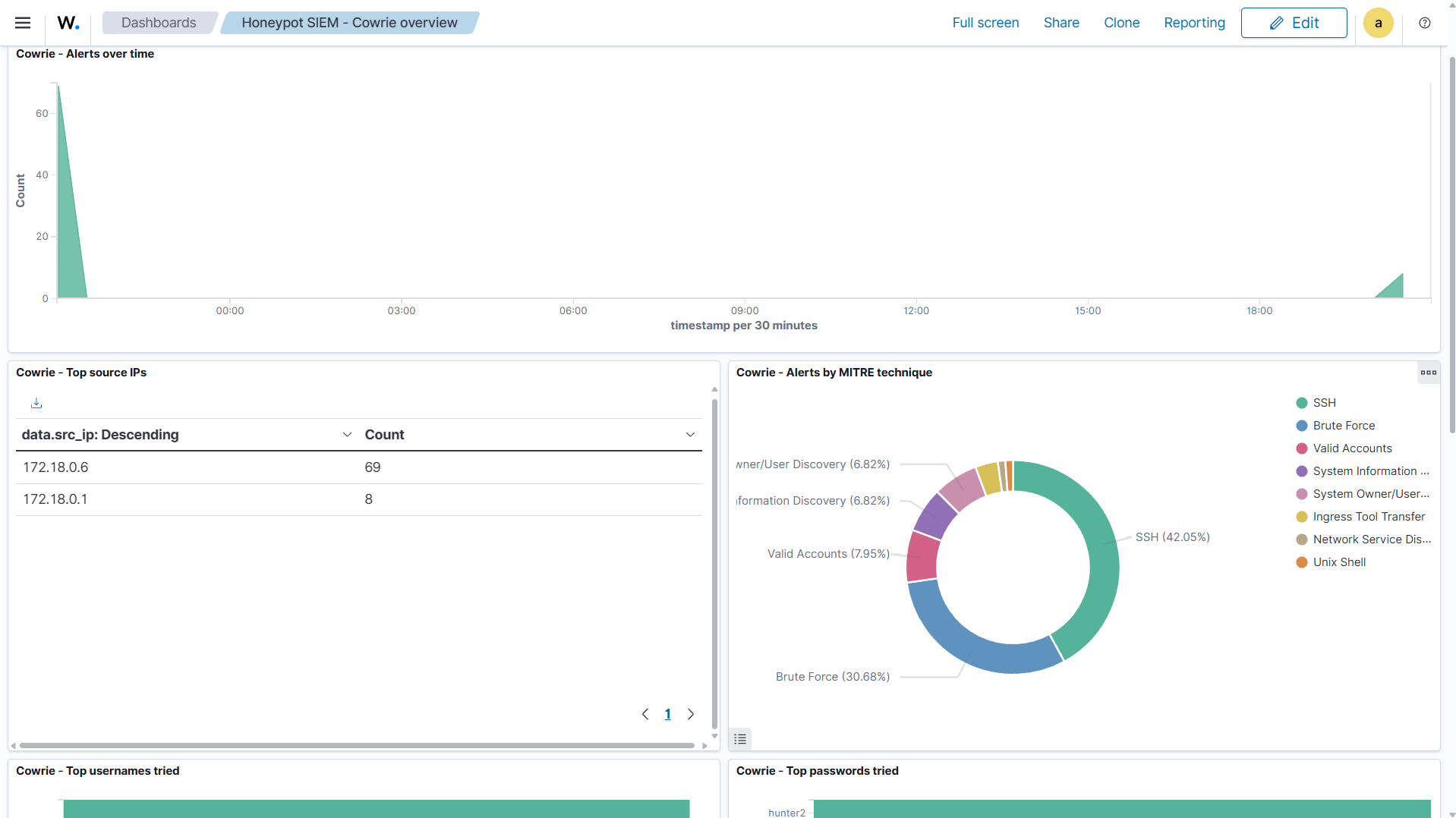Toggle Brute Force series in legend
The width and height of the screenshot is (1456, 818).
pos(1344,426)
